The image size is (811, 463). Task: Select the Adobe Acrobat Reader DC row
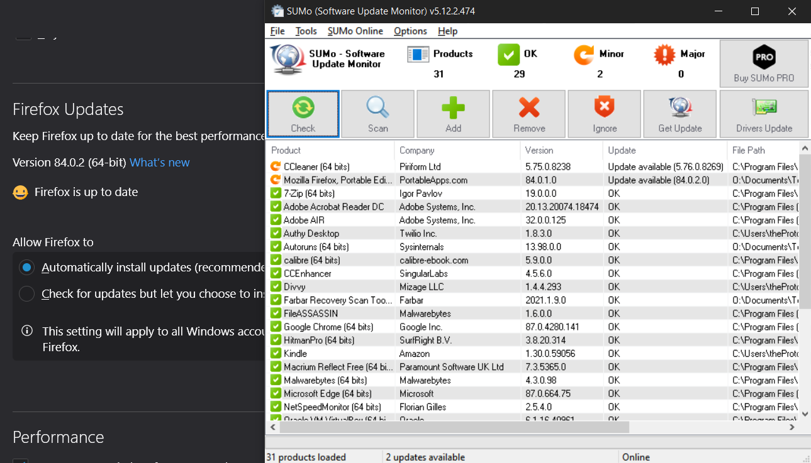tap(533, 207)
